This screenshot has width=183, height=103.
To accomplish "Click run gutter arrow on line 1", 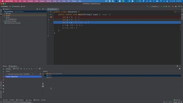I will [51, 12].
